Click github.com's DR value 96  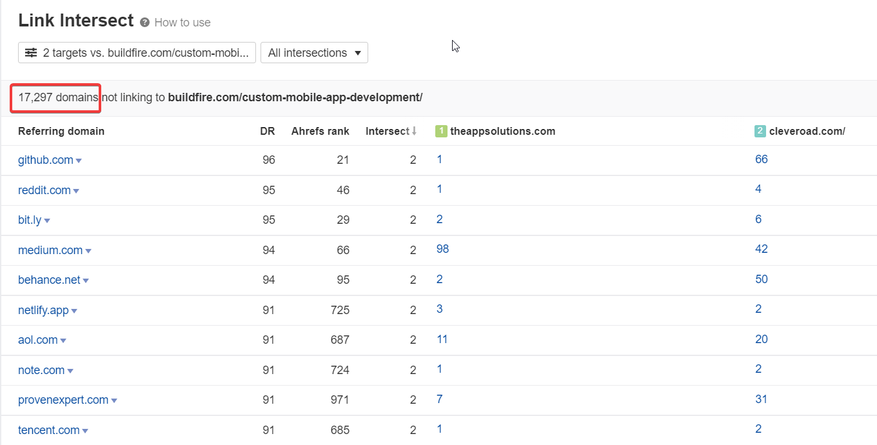pyautogui.click(x=269, y=160)
